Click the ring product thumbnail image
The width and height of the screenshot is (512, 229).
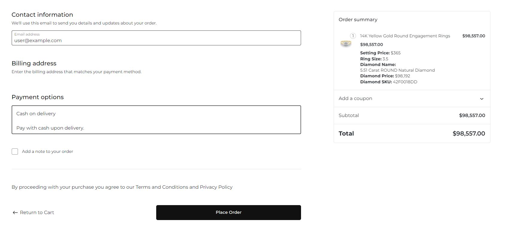tap(346, 44)
